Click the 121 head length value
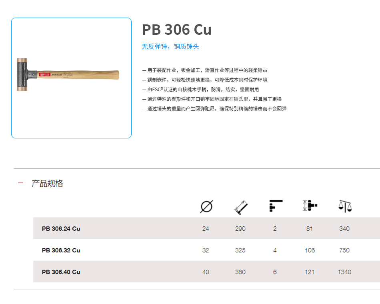The width and height of the screenshot is (380, 304). click(309, 272)
